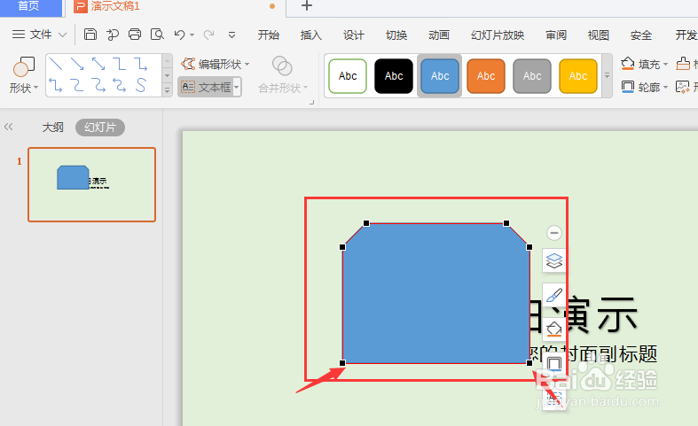
Task: Click the Redo arrow icon
Action: 208,35
